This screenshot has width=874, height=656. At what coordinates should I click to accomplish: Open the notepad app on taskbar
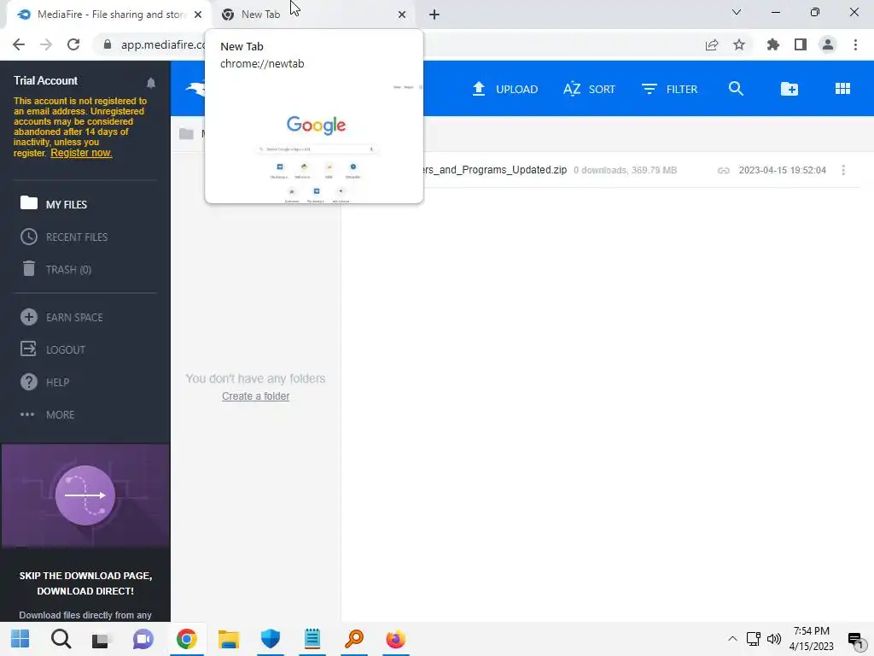click(x=312, y=639)
